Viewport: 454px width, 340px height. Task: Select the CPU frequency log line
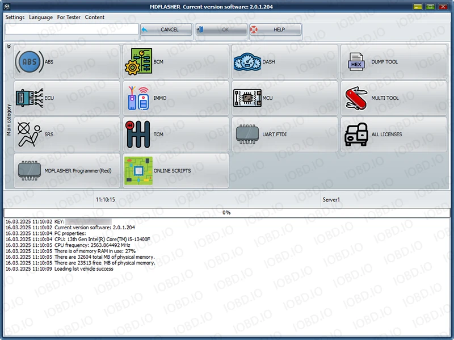(68, 245)
